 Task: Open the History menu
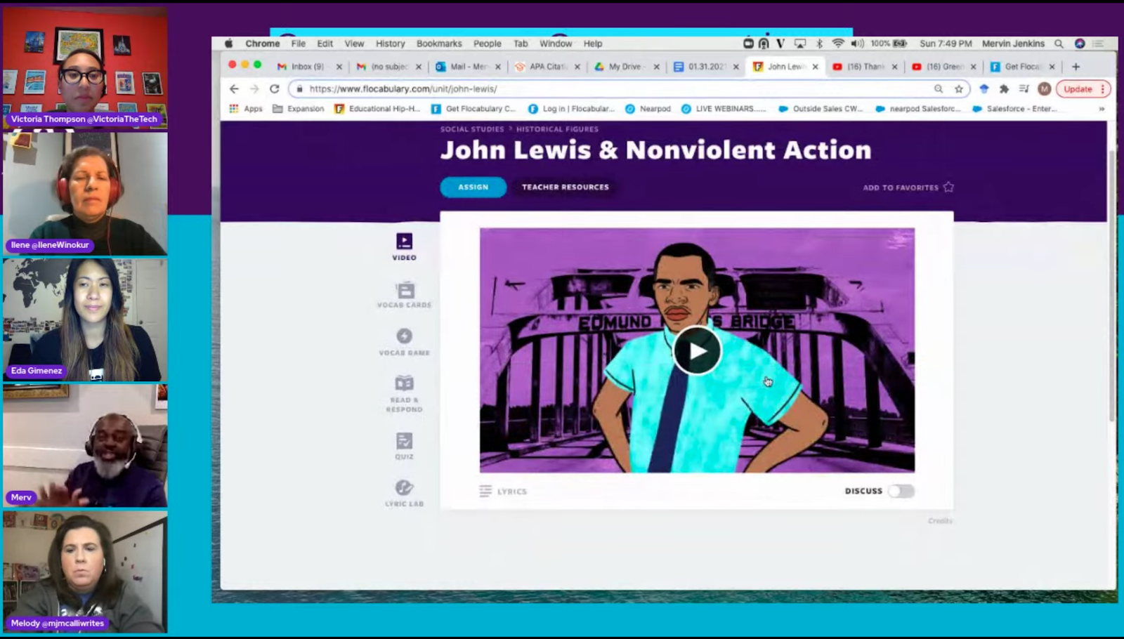pyautogui.click(x=390, y=44)
